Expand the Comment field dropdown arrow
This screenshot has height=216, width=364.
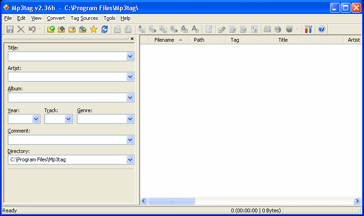(130, 140)
